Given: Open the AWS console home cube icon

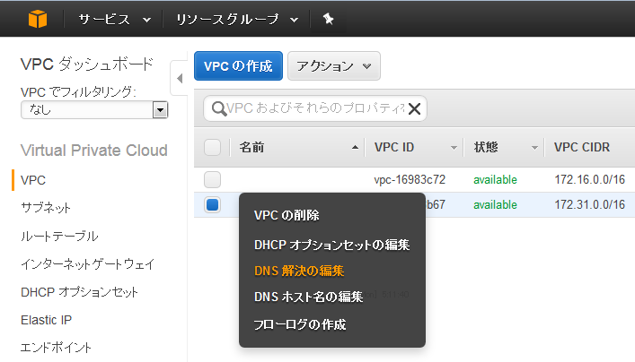Looking at the screenshot, I should click(38, 19).
